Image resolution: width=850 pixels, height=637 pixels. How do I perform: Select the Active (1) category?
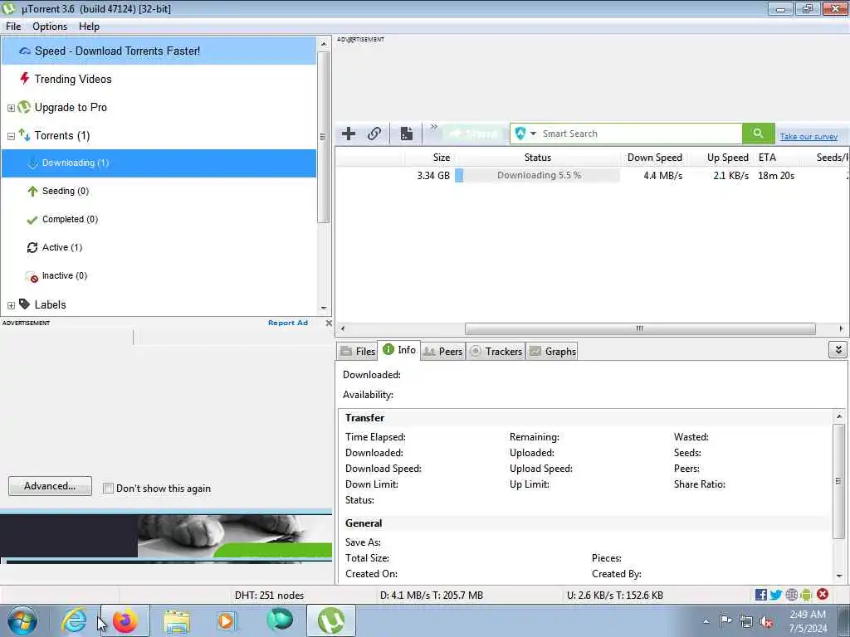coord(159,247)
